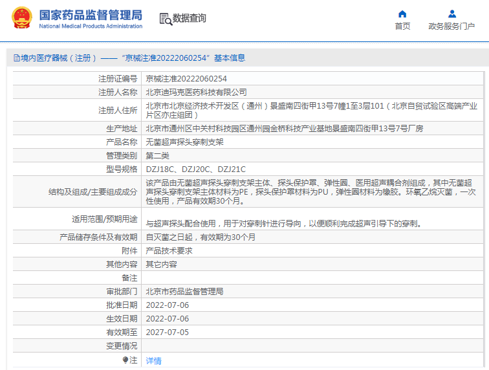The image size is (489, 370).
Task: Click 产品储存条件及有效期 label
Action: pos(98,237)
